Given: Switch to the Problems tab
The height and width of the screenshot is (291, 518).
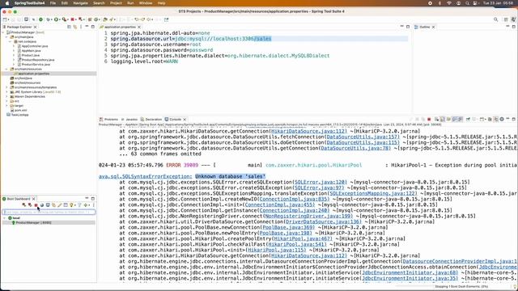Looking at the screenshot, I should tap(108, 120).
